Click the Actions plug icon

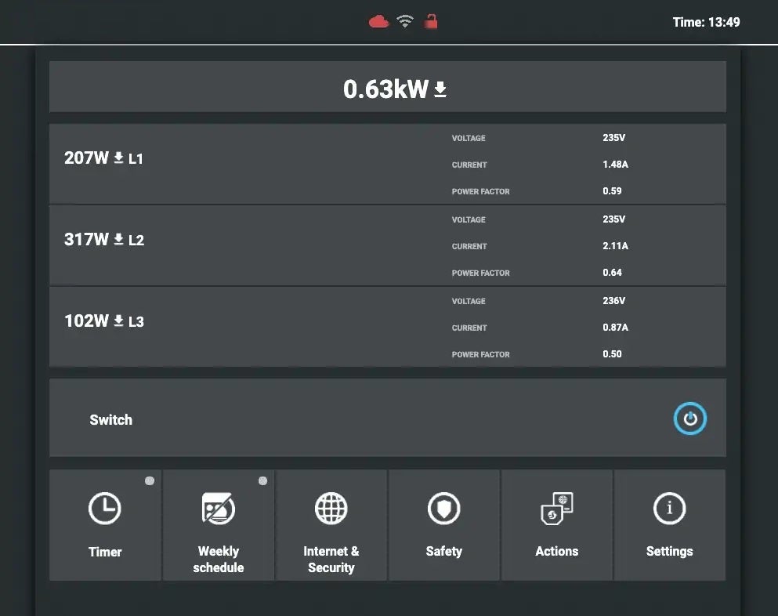pos(556,508)
